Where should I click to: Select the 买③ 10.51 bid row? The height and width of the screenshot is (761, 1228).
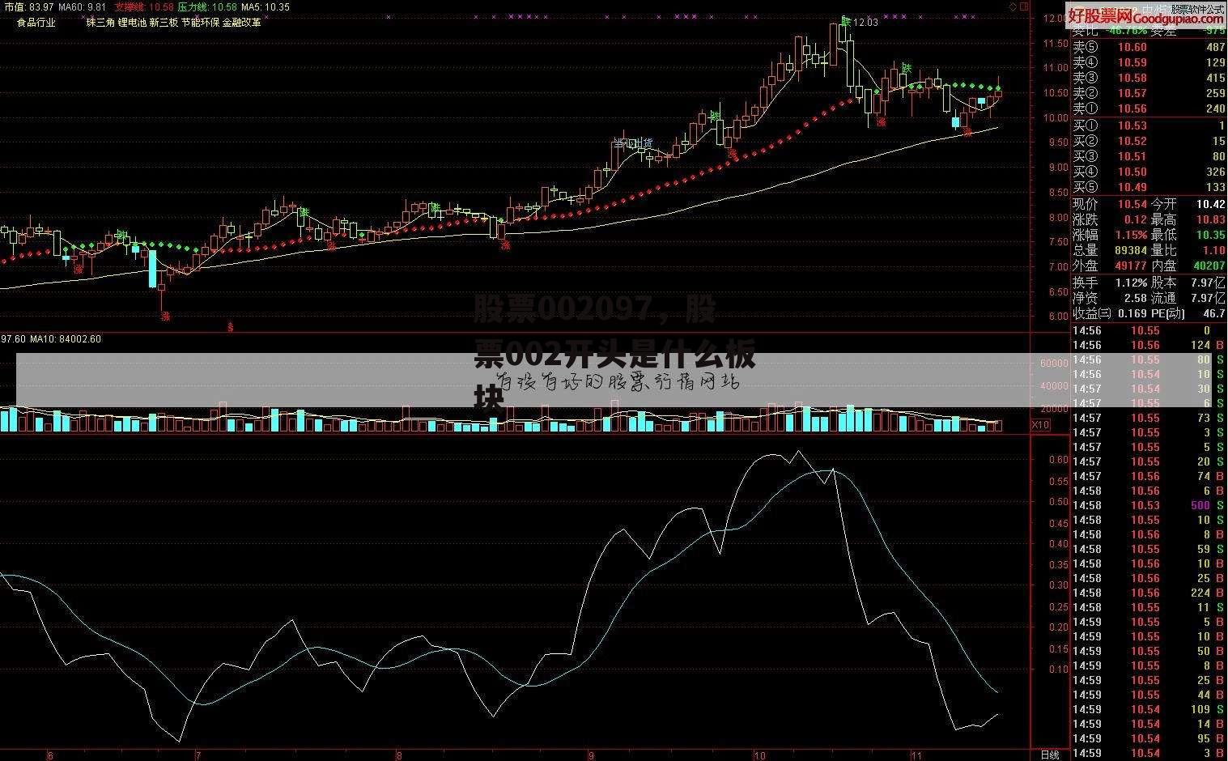click(1149, 156)
